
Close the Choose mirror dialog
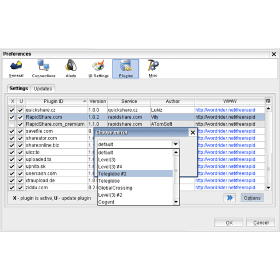pos(192,132)
